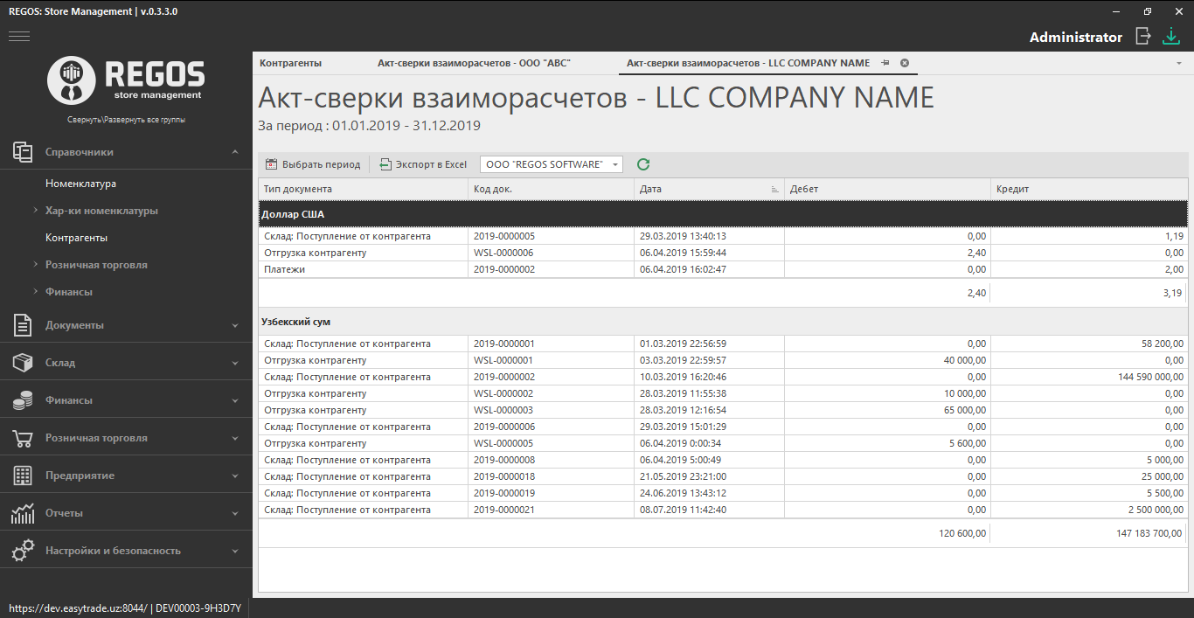Viewport: 1194px width, 618px height.
Task: Click the Выбрать период button
Action: click(313, 164)
